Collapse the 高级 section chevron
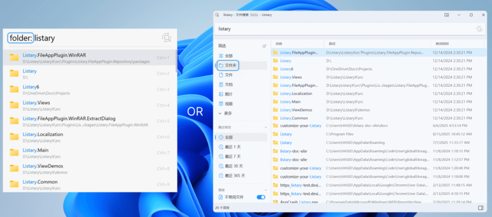The image size is (492, 217). (266, 190)
